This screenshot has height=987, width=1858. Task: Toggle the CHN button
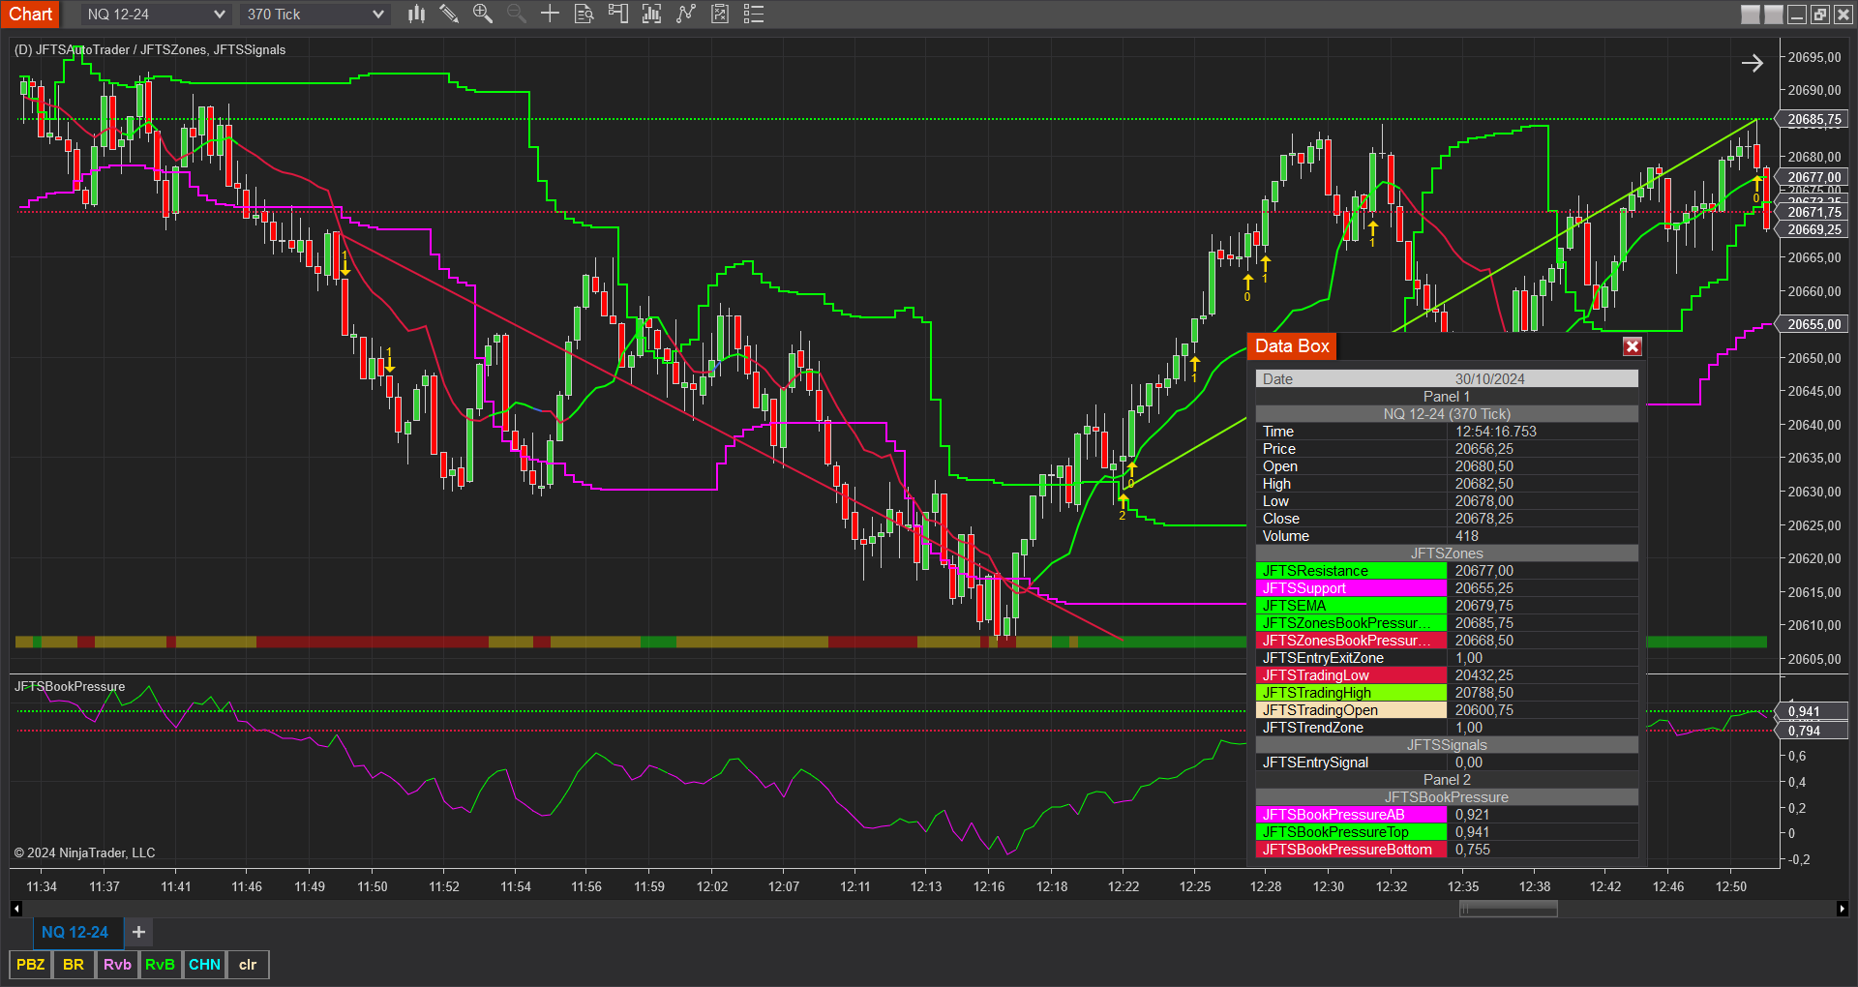click(204, 965)
